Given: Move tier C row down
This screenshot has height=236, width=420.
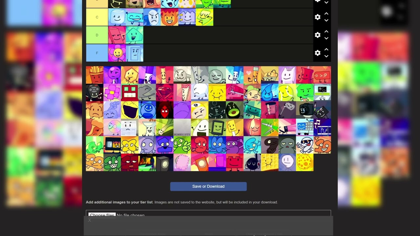Looking at the screenshot, I should 326,20.
